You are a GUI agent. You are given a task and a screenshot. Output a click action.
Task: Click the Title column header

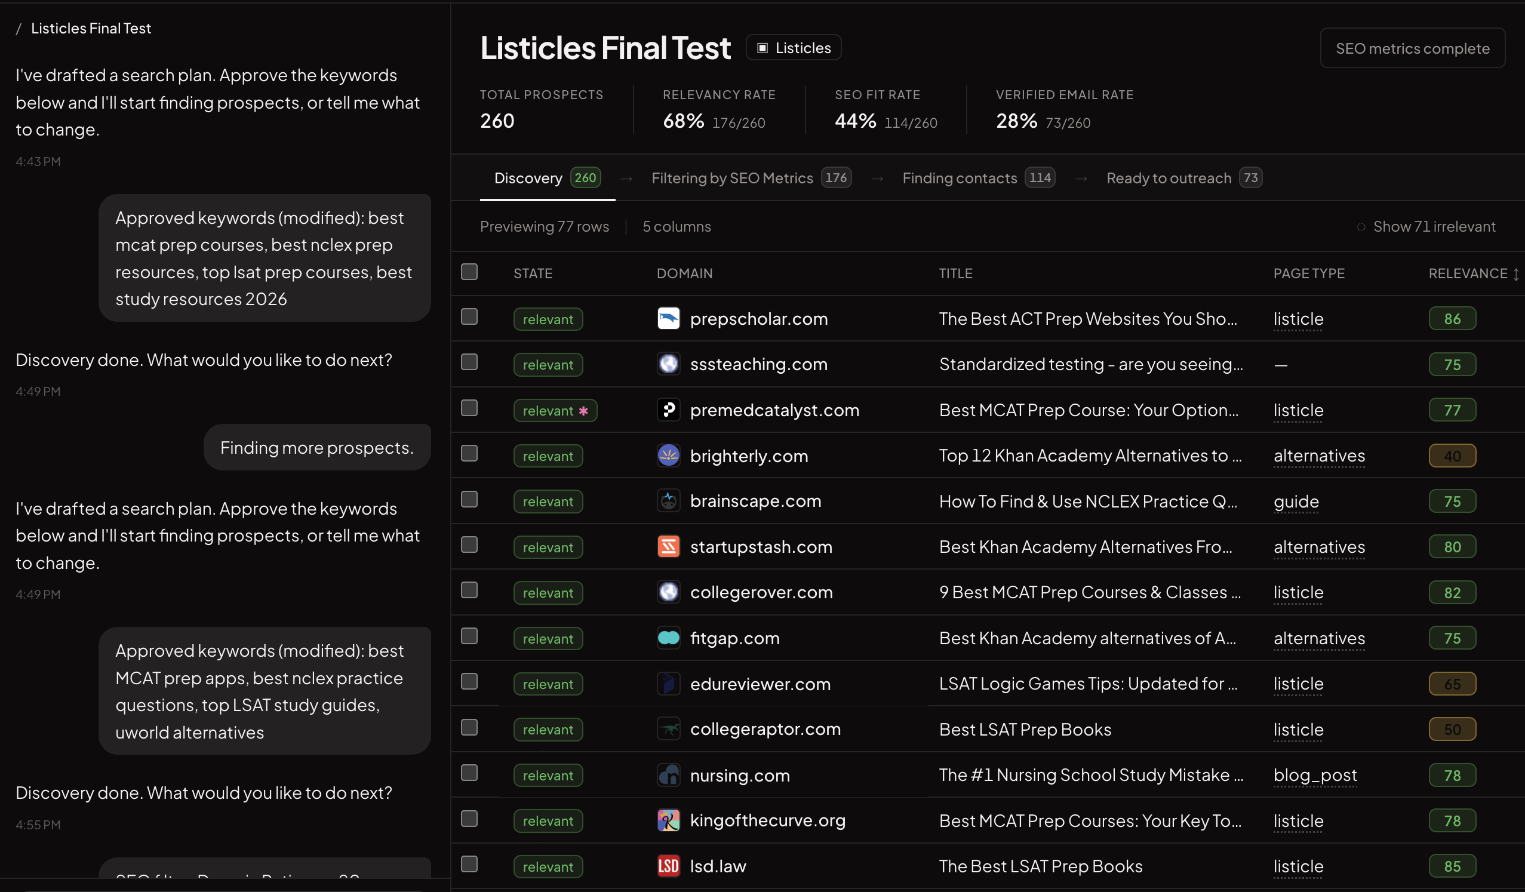[x=955, y=273]
